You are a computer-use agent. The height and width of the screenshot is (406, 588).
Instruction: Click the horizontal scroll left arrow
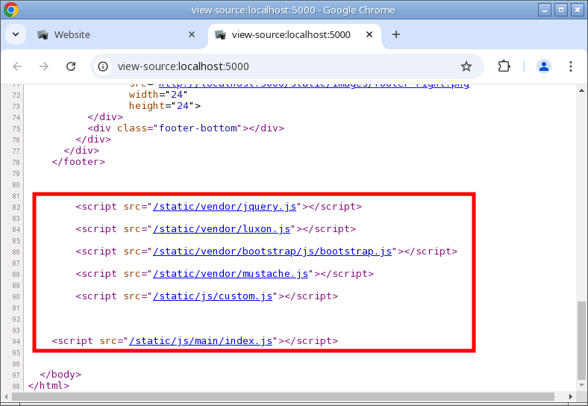coord(6,396)
